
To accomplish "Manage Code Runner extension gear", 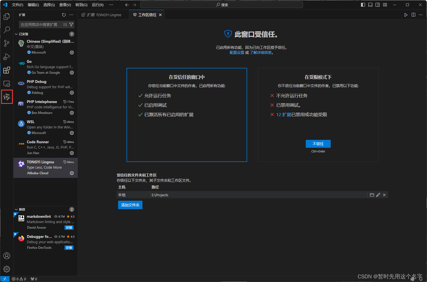I will tap(72, 153).
